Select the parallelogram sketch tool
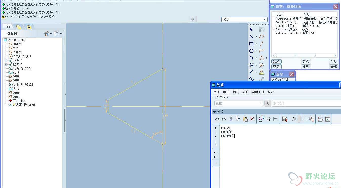The width and height of the screenshot is (341, 188). click(x=262, y=37)
